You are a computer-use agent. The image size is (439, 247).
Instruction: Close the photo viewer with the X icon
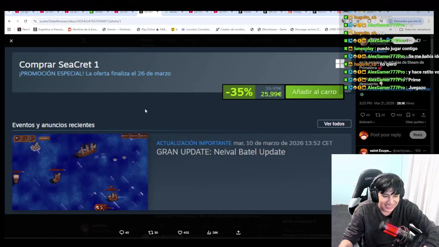pyautogui.click(x=11, y=41)
